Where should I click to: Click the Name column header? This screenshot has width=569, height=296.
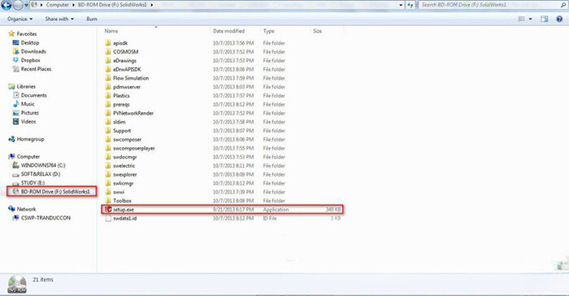pyautogui.click(x=111, y=31)
